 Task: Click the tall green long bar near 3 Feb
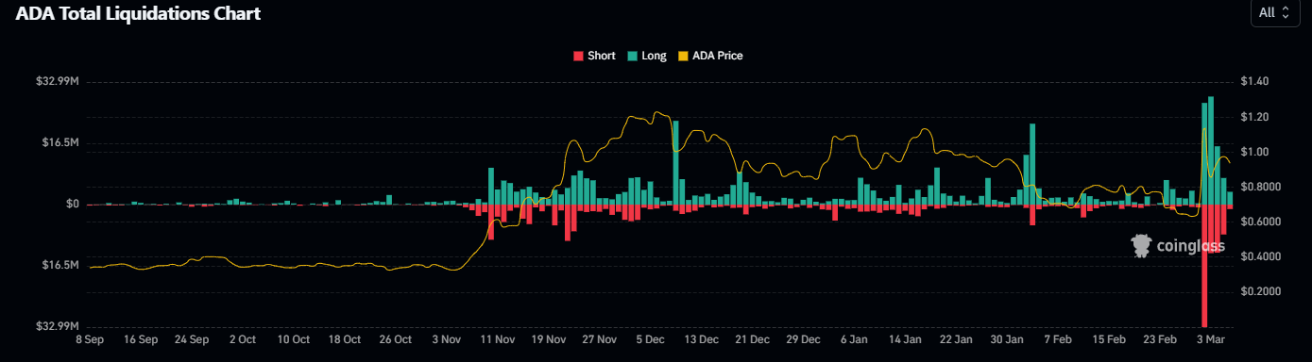coord(1033,164)
